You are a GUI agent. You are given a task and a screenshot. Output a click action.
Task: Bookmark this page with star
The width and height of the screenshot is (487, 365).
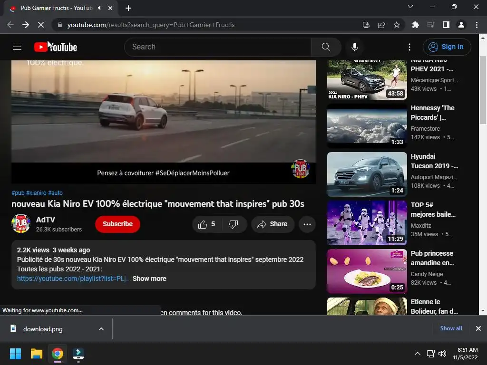click(x=397, y=25)
